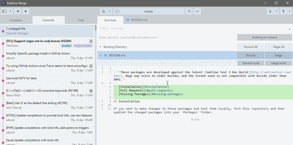293x145 pixels.
Task: Open the commit message options dropdown
Action: coord(289,29)
